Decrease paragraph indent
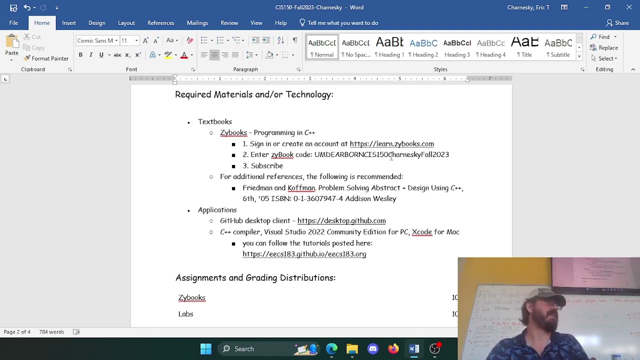 [255, 40]
